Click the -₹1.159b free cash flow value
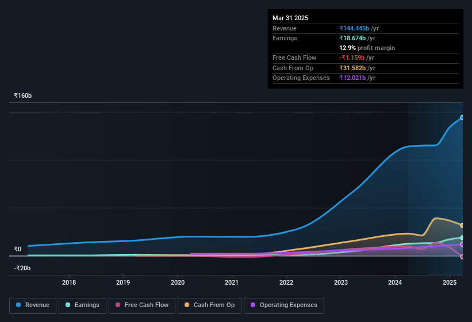Screen dimensions: 472x322 click(352, 57)
